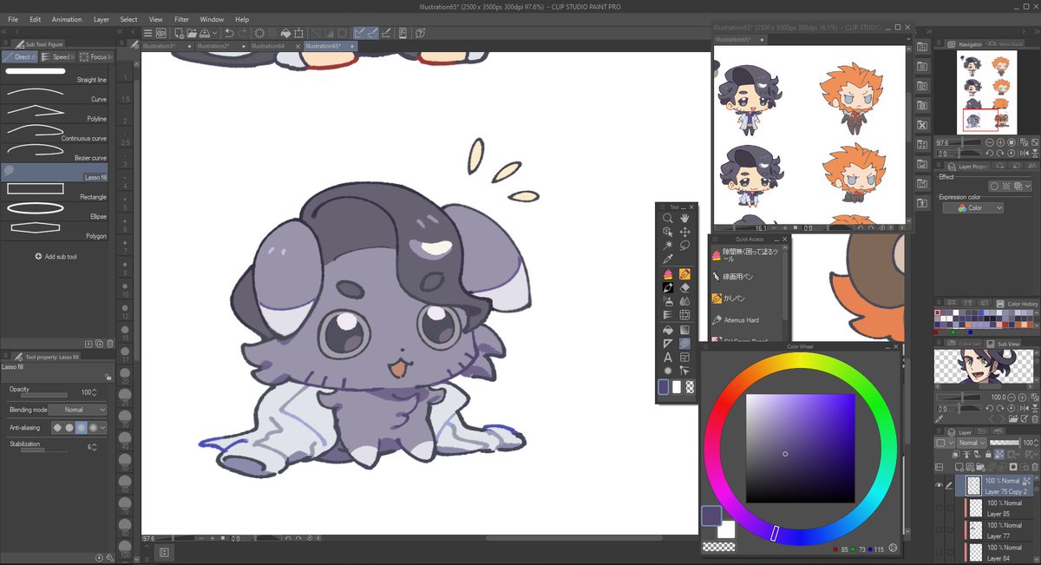Screen dimensions: 1041x565
Task: Select the Figure tool in Tool palette
Action: point(684,344)
